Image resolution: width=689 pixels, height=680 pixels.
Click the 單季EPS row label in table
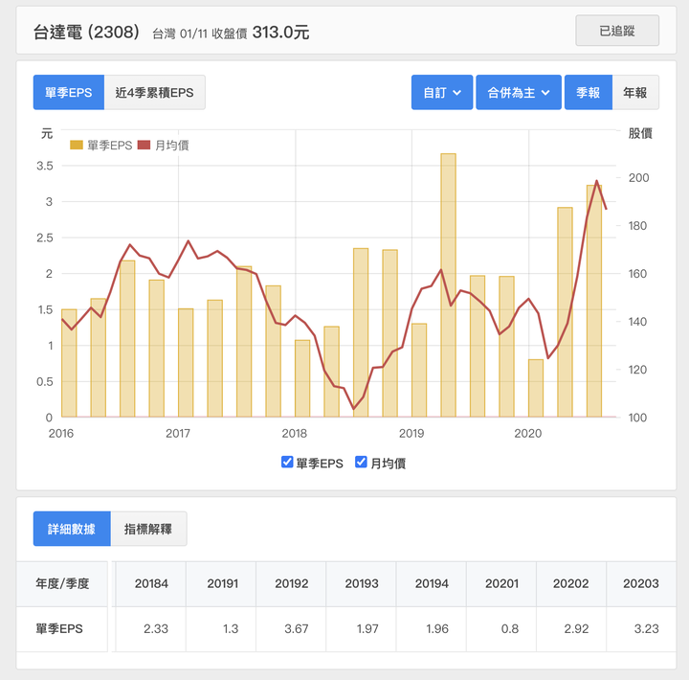[x=59, y=628]
